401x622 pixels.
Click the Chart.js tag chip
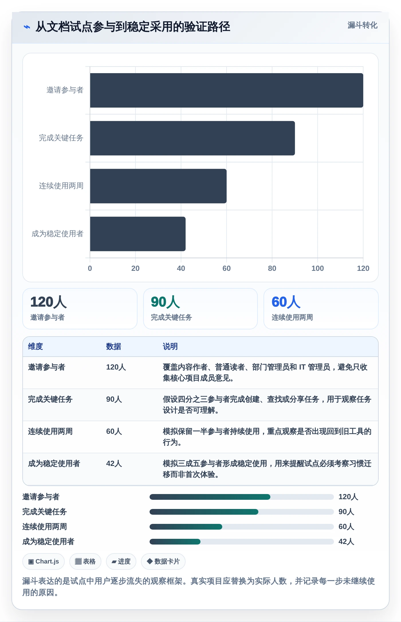coord(44,561)
